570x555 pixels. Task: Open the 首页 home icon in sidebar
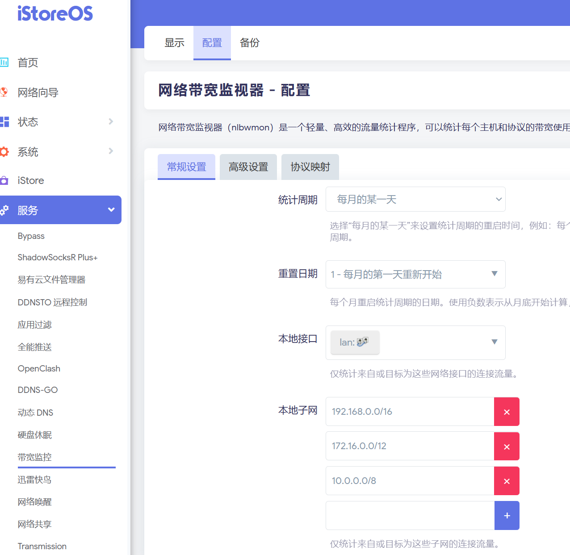(x=4, y=63)
